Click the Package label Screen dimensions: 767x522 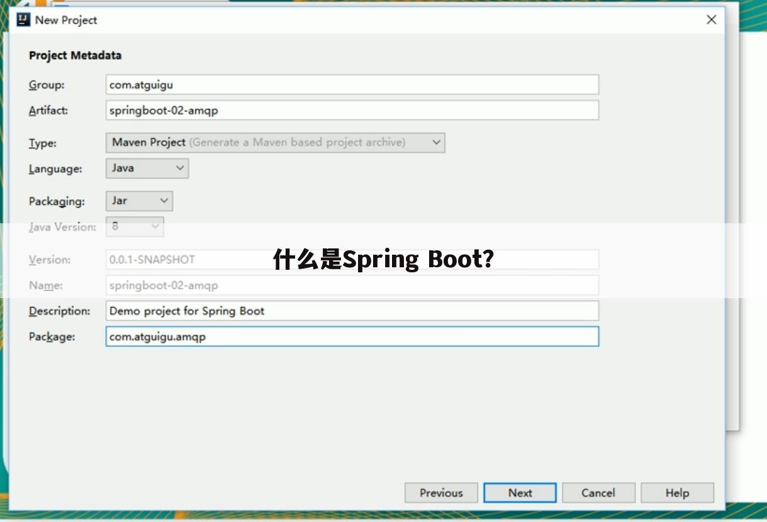pos(52,337)
